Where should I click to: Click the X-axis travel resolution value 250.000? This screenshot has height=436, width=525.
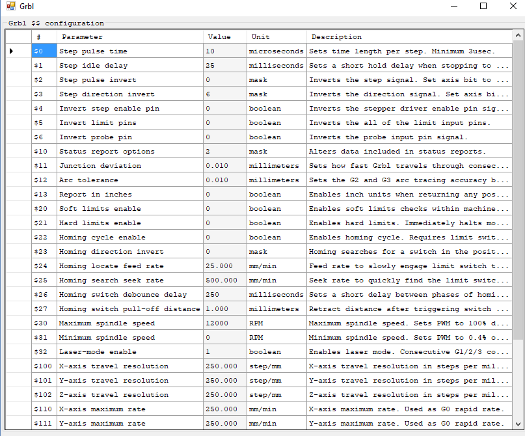(225, 366)
